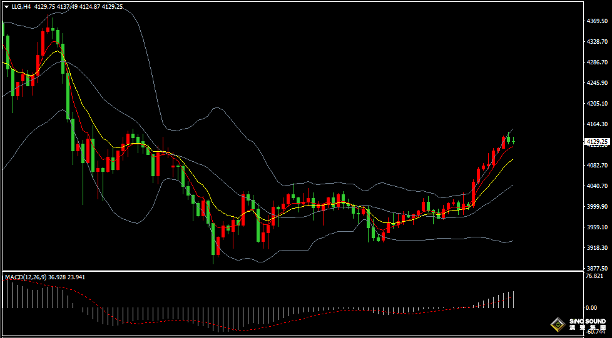This screenshot has width=612, height=338.
Task: Click the MACD 76.821 scale value
Action: pyautogui.click(x=594, y=276)
